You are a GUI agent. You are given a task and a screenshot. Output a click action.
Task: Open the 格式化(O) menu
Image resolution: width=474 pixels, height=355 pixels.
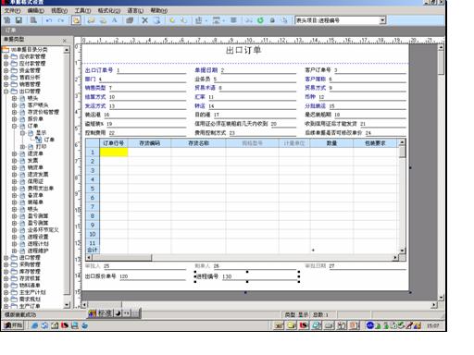point(109,11)
